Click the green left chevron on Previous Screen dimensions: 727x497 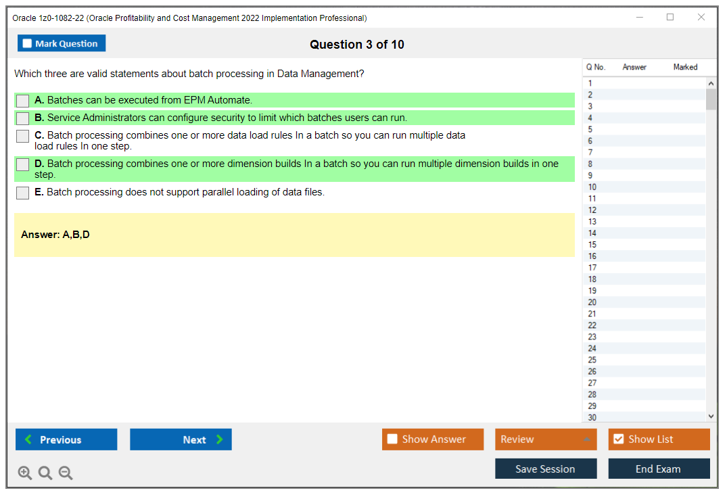[27, 439]
